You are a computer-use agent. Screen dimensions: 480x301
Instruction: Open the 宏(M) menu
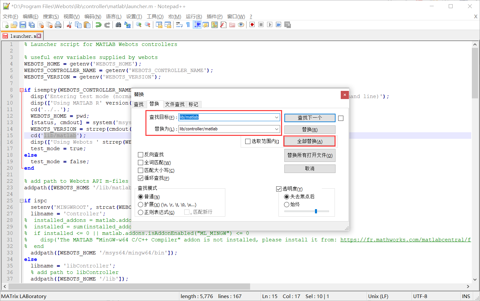pos(174,16)
